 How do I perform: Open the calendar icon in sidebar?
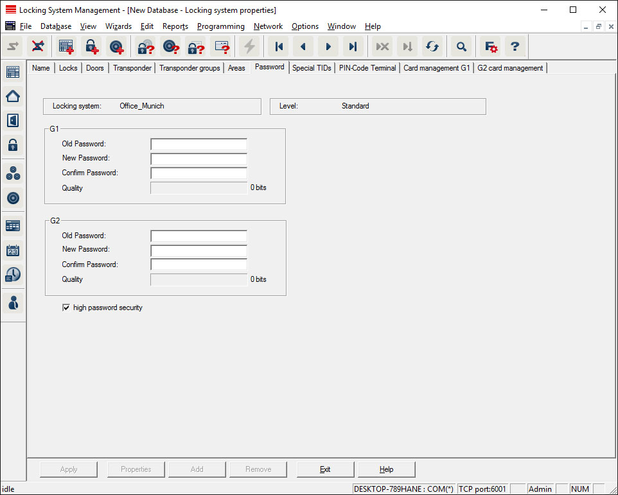(x=13, y=250)
